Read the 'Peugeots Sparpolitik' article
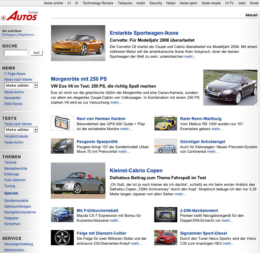This screenshot has width=260, height=253. 97,142
